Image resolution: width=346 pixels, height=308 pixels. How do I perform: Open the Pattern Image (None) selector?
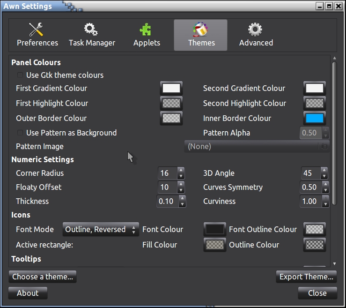tap(253, 146)
